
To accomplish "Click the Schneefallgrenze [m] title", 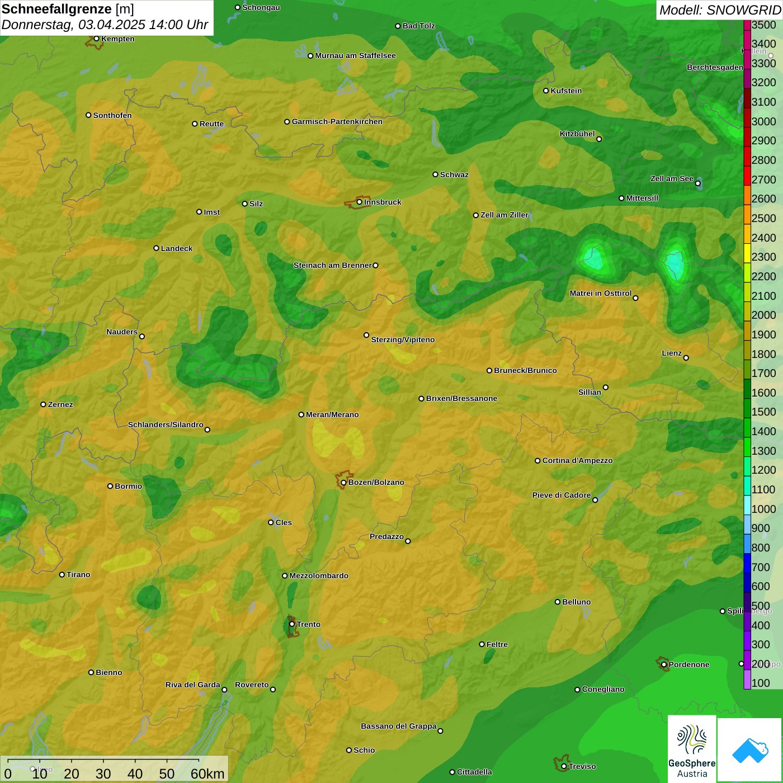I will [68, 9].
